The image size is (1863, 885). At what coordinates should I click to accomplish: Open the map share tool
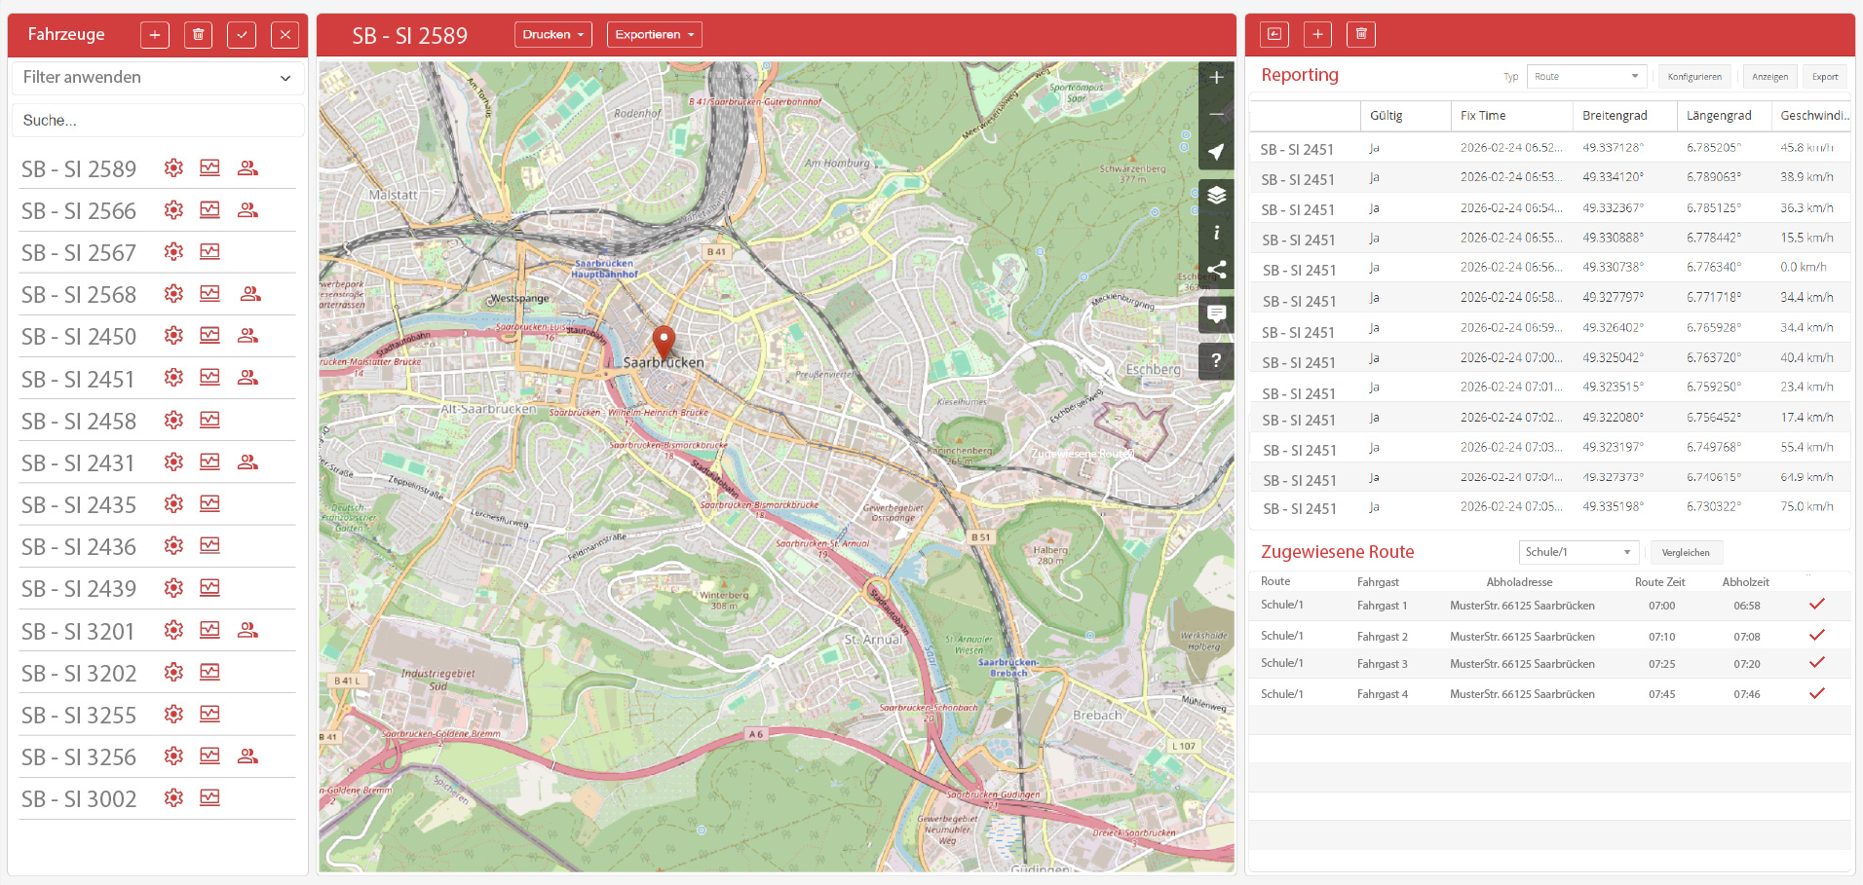1216,270
